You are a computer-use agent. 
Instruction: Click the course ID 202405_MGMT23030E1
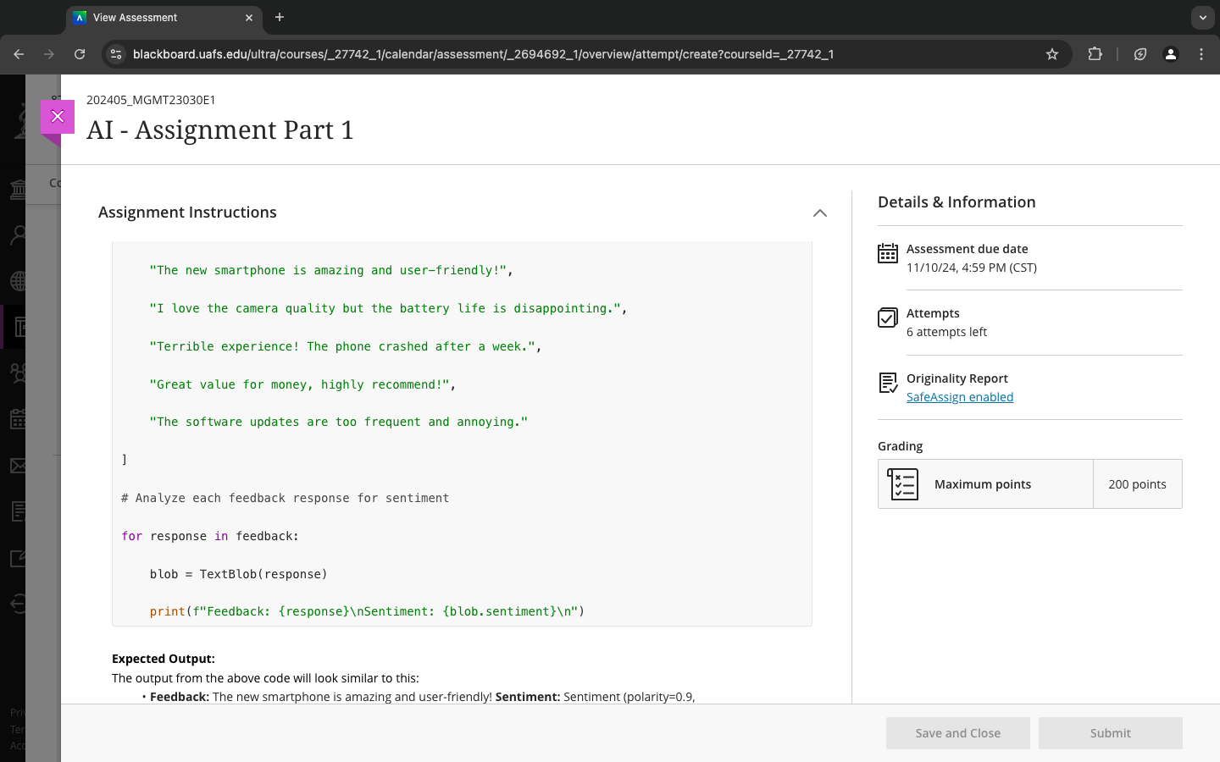(151, 100)
